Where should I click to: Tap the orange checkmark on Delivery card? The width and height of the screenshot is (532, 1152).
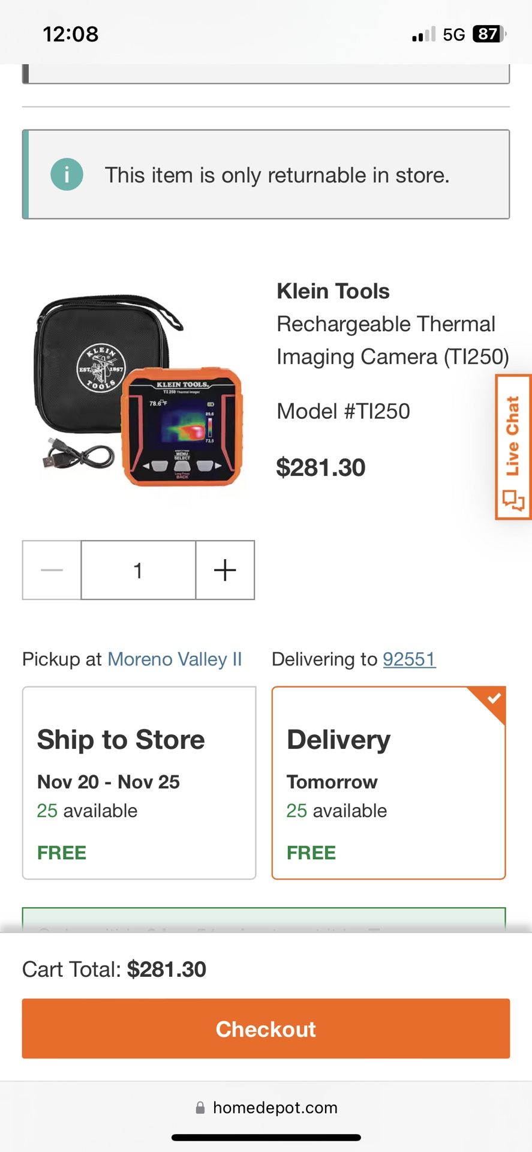[x=494, y=698]
